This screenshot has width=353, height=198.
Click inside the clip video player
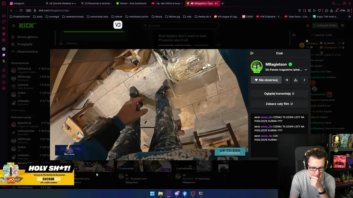149,105
